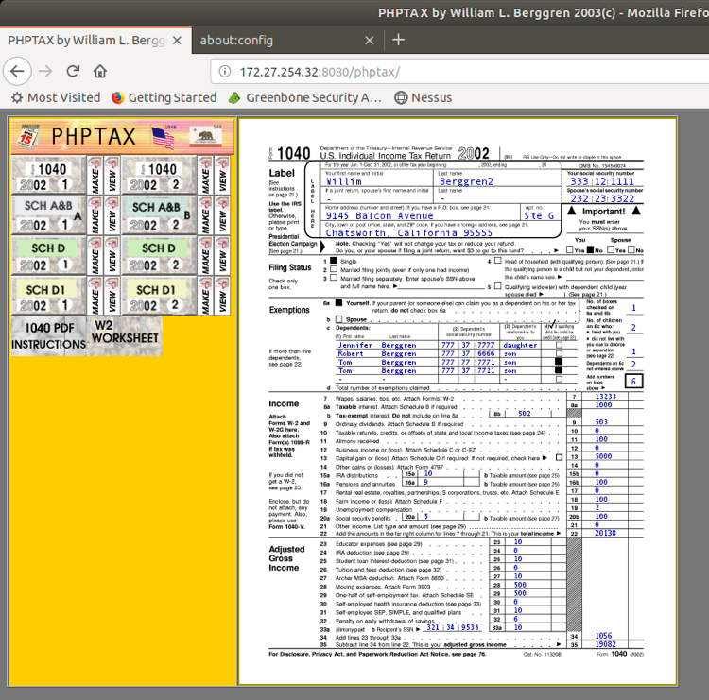Image resolution: width=709 pixels, height=700 pixels.
Task: Click VIEW next to SCH D1 page 2
Action: coord(222,296)
